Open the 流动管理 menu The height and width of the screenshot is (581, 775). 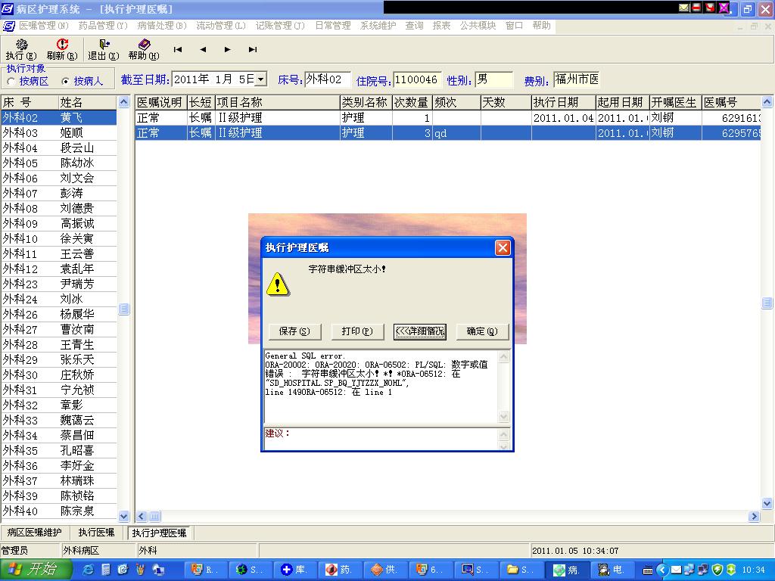[x=220, y=25]
